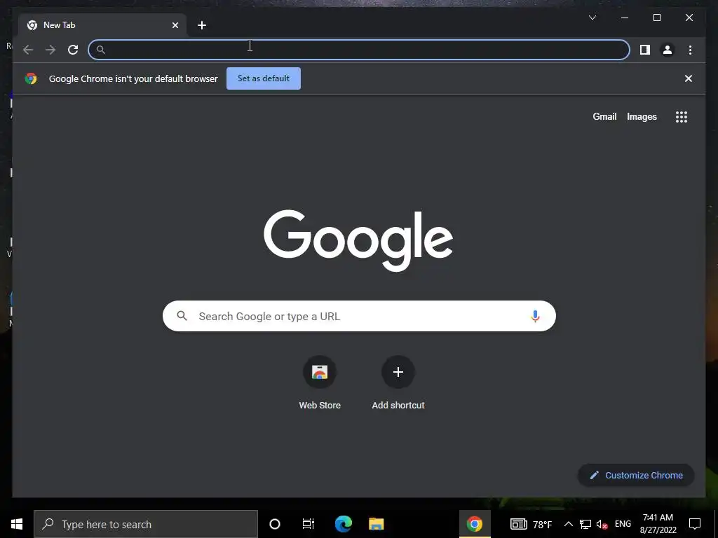This screenshot has width=718, height=538.
Task: Maximize the Chrome window
Action: click(656, 18)
